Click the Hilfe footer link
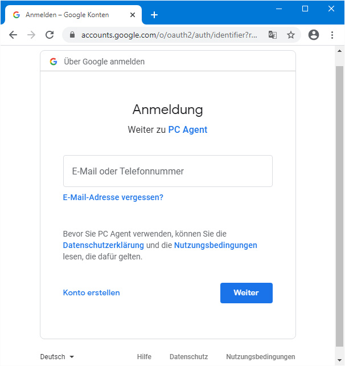345x366 pixels. click(x=144, y=357)
